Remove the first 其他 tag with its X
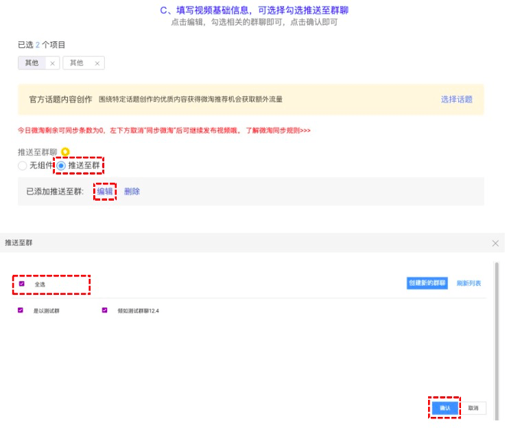Image resolution: width=509 pixels, height=428 pixels. (52, 63)
